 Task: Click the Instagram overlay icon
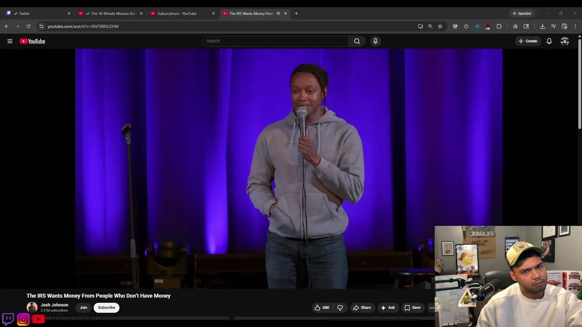click(23, 319)
